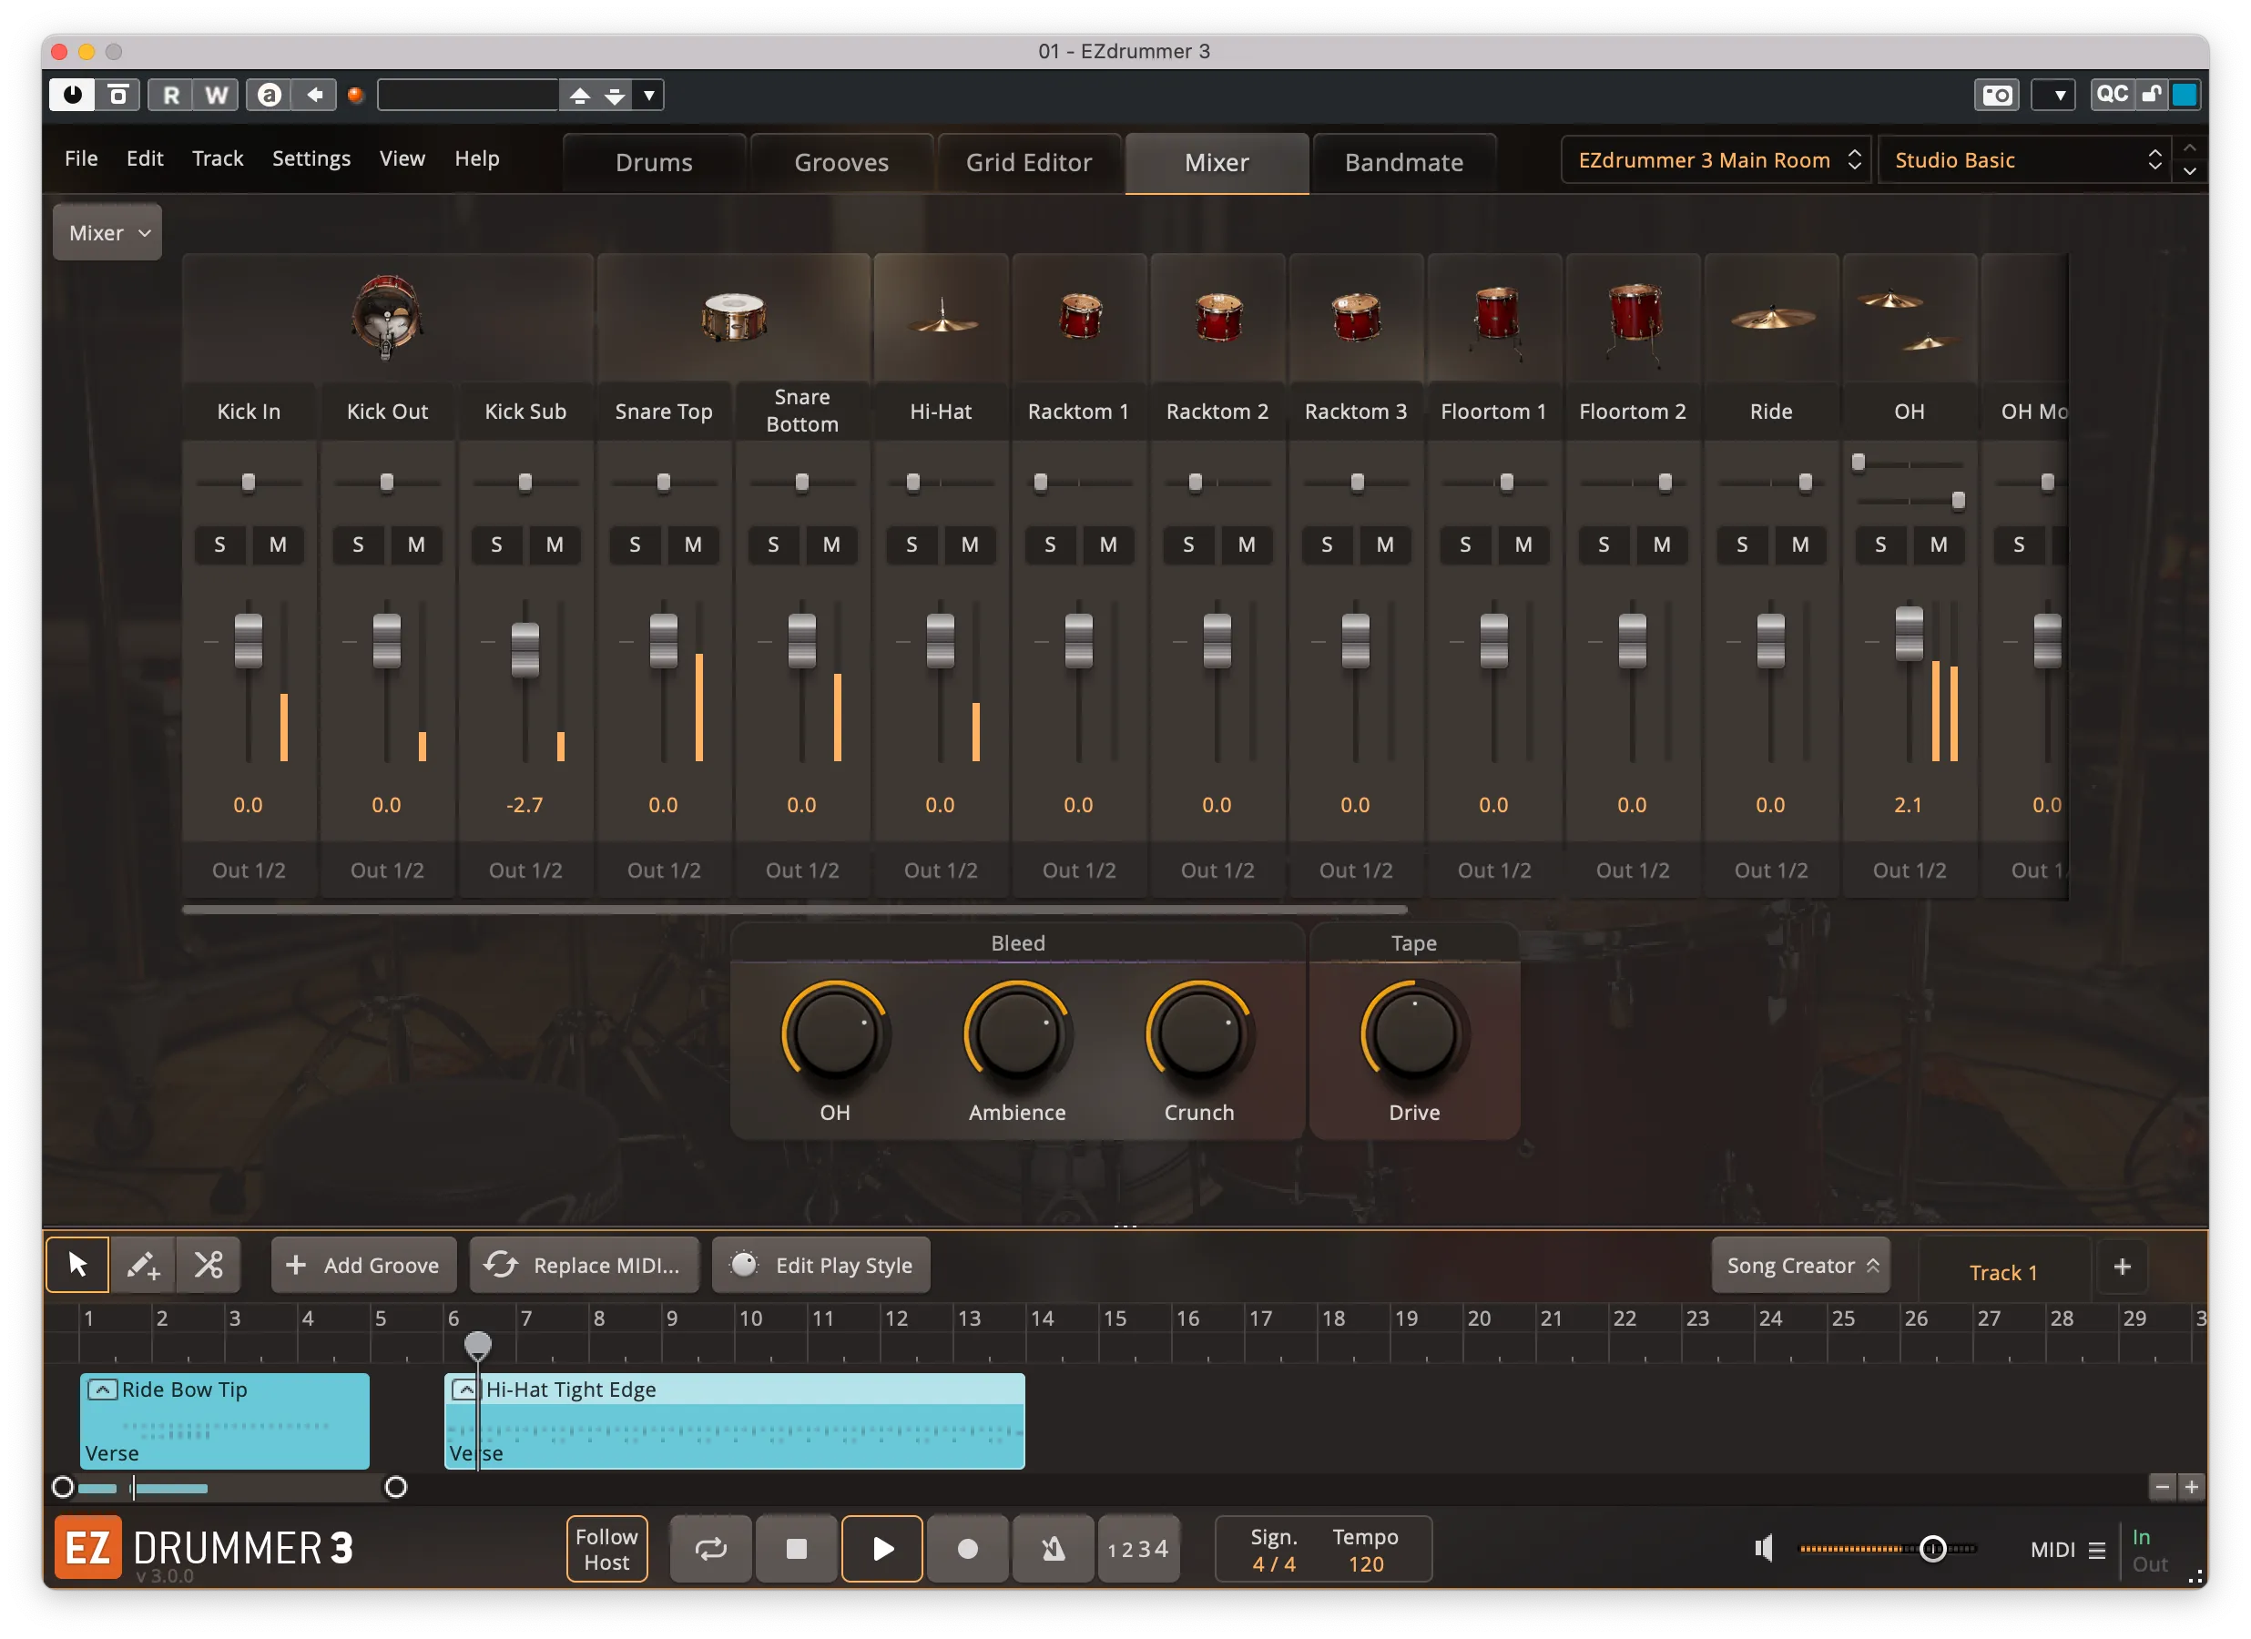The height and width of the screenshot is (1639, 2251).
Task: Select the scissors cut tool
Action: pos(209,1265)
